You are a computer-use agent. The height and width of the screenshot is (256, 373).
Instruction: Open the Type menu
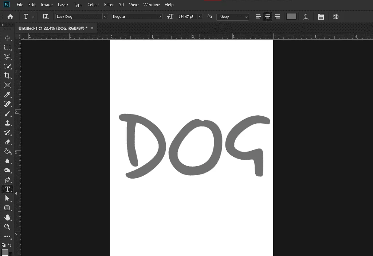click(x=78, y=5)
